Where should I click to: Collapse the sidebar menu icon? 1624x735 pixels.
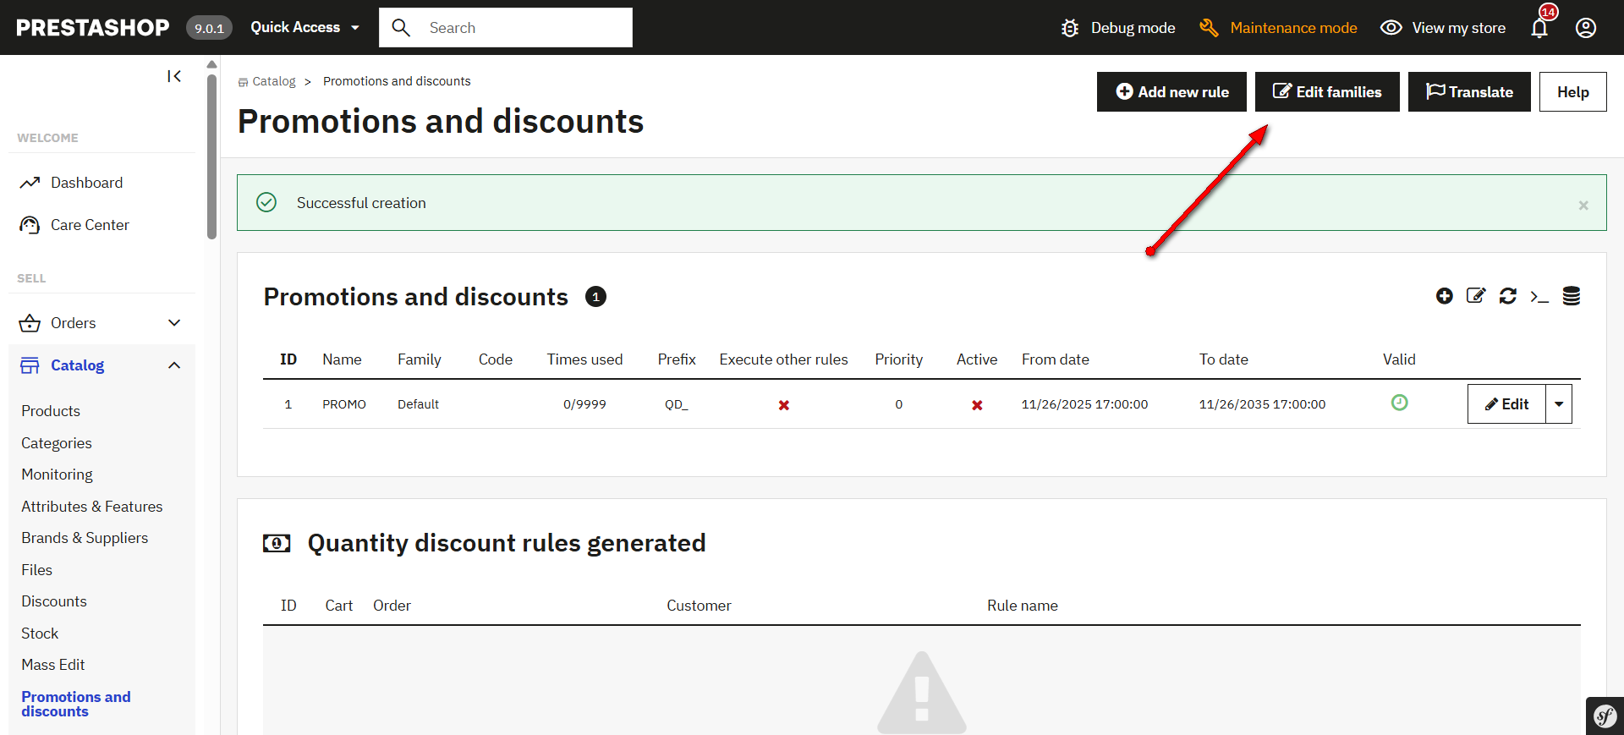pos(174,76)
